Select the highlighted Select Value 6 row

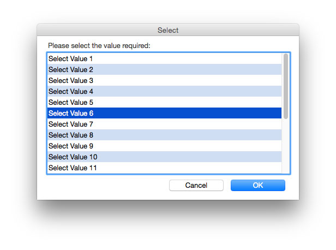164,113
